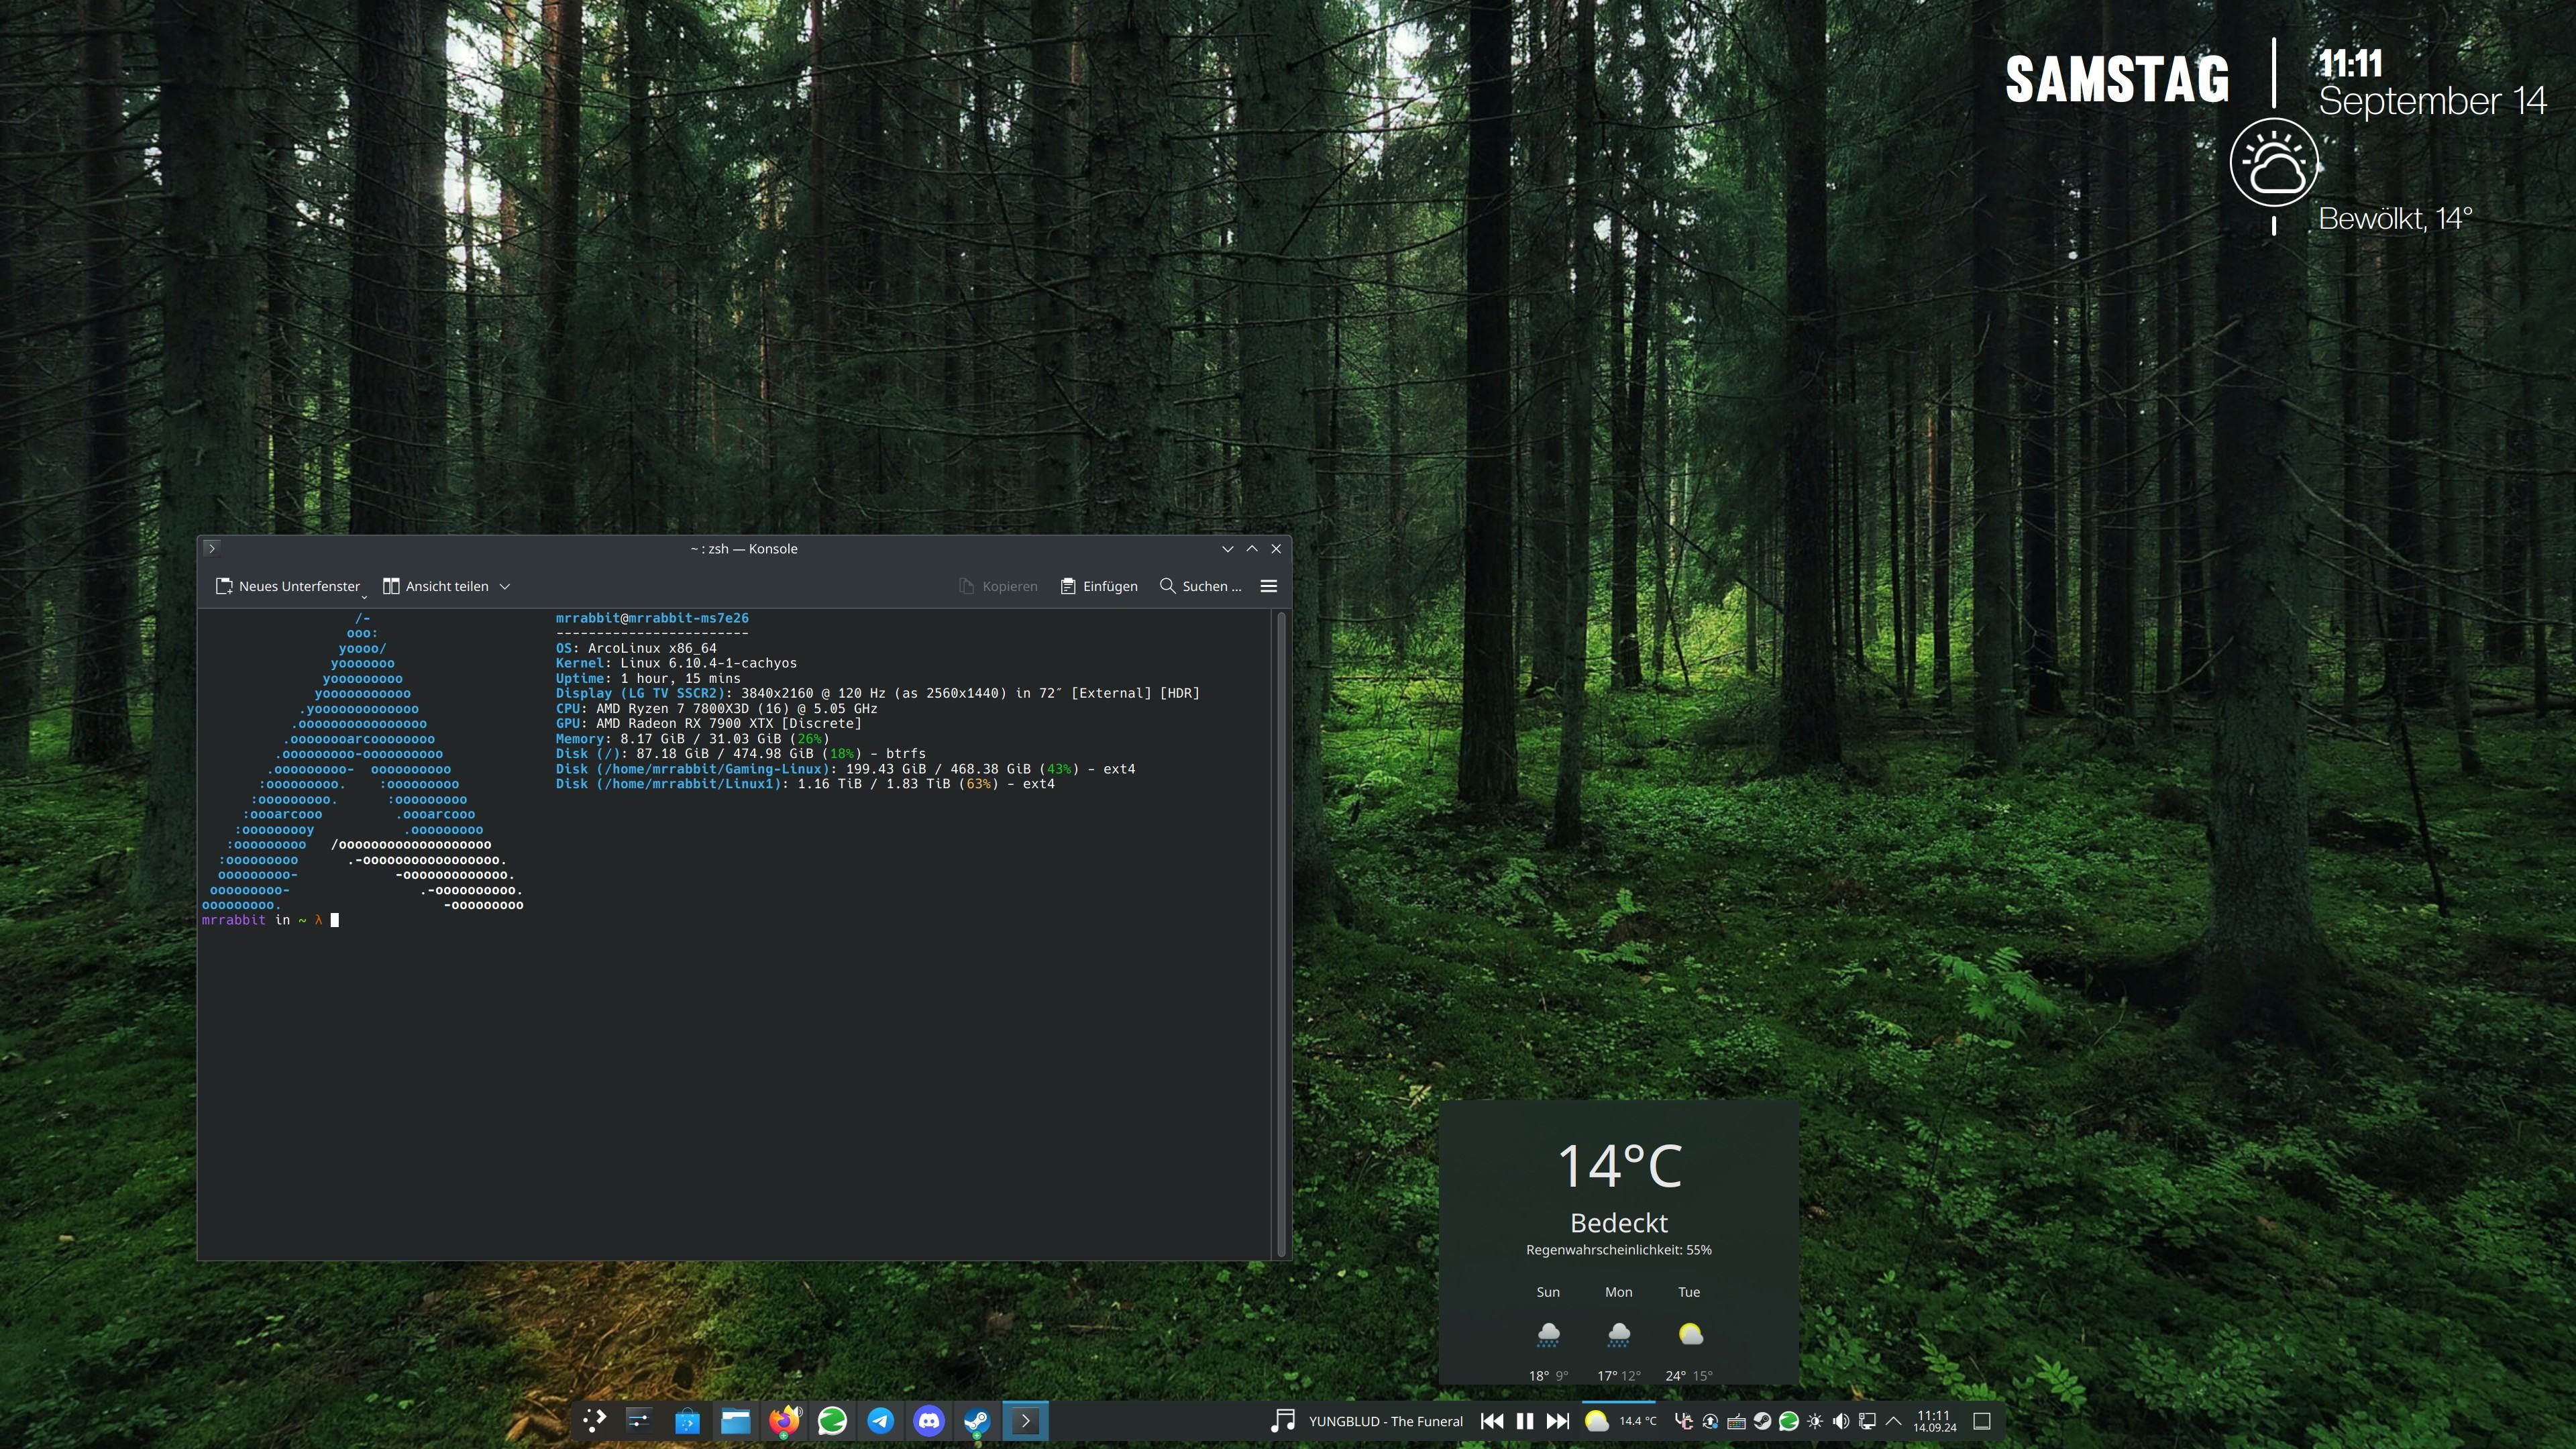Open the Konsole hamburger menu
Screen dimensions: 2576x1449
point(1269,587)
